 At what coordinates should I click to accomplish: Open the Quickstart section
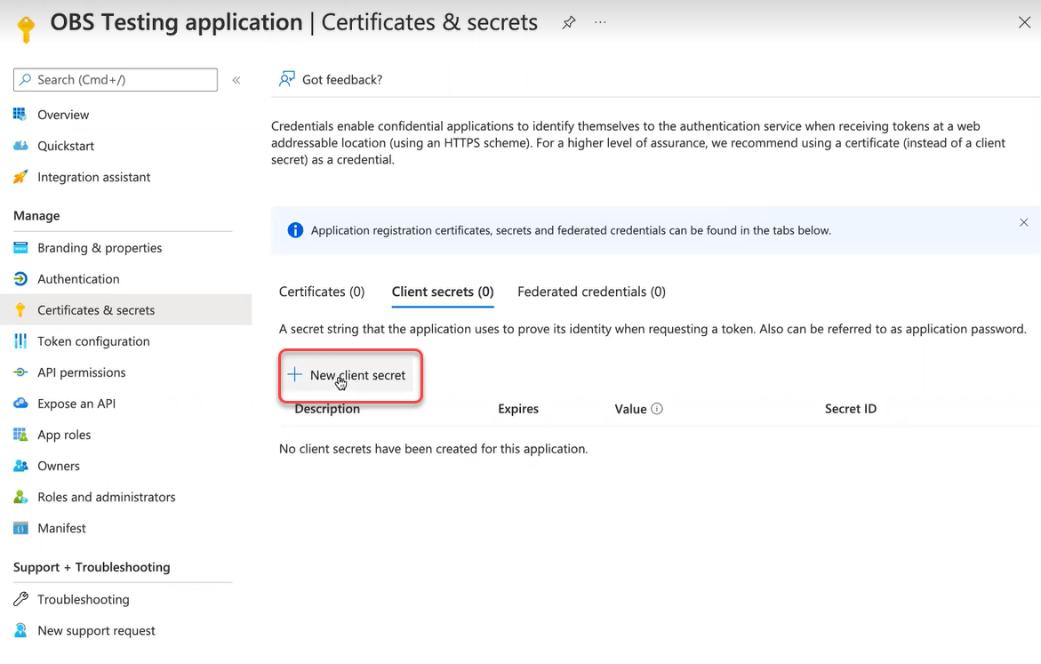pyautogui.click(x=64, y=145)
